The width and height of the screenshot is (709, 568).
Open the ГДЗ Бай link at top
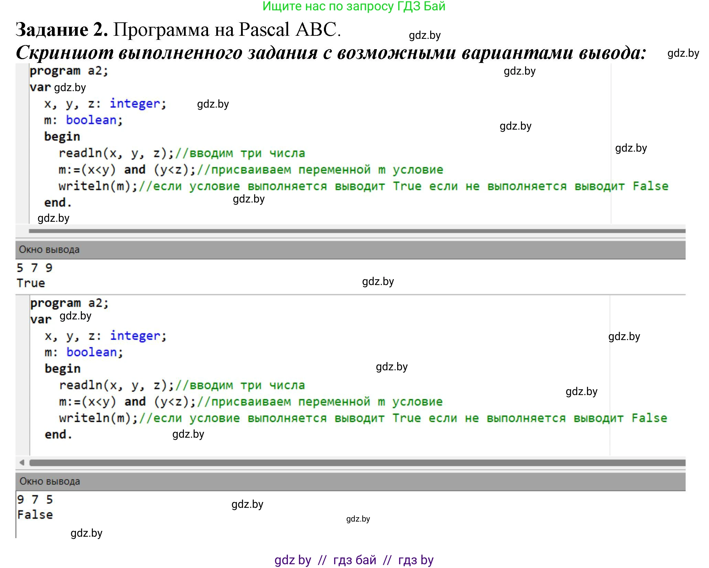click(354, 7)
